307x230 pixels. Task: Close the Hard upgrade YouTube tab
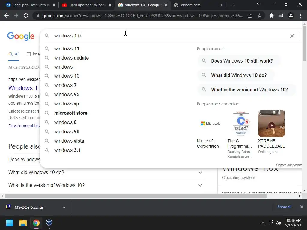coord(110,5)
